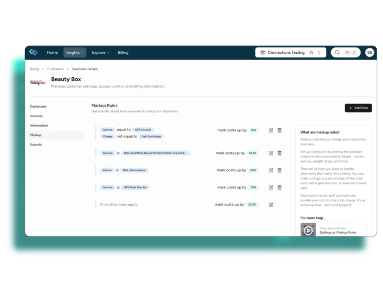Open the Dashboard sidebar tab

[x=38, y=107]
